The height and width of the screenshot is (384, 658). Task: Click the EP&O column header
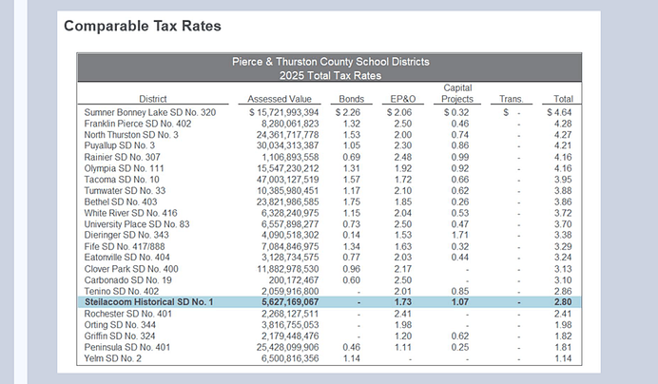point(401,99)
